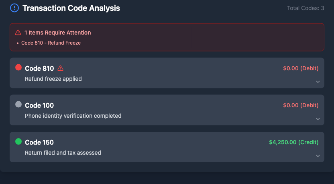The image size is (334, 184).
Task: Click the gray status dot for Code 100
Action: click(x=18, y=104)
